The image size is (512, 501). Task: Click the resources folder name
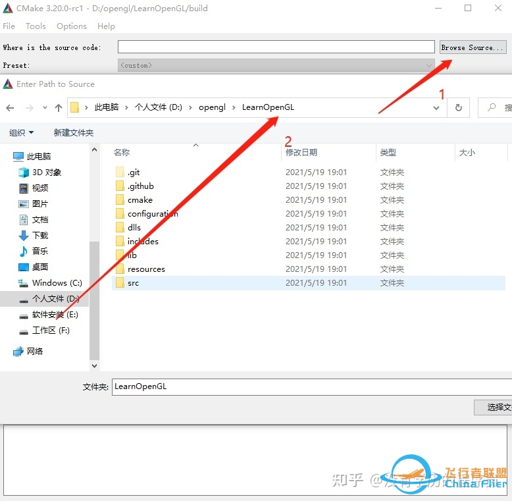[146, 269]
